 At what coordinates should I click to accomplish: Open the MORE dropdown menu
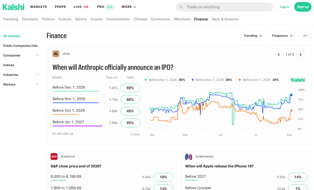click(x=129, y=7)
